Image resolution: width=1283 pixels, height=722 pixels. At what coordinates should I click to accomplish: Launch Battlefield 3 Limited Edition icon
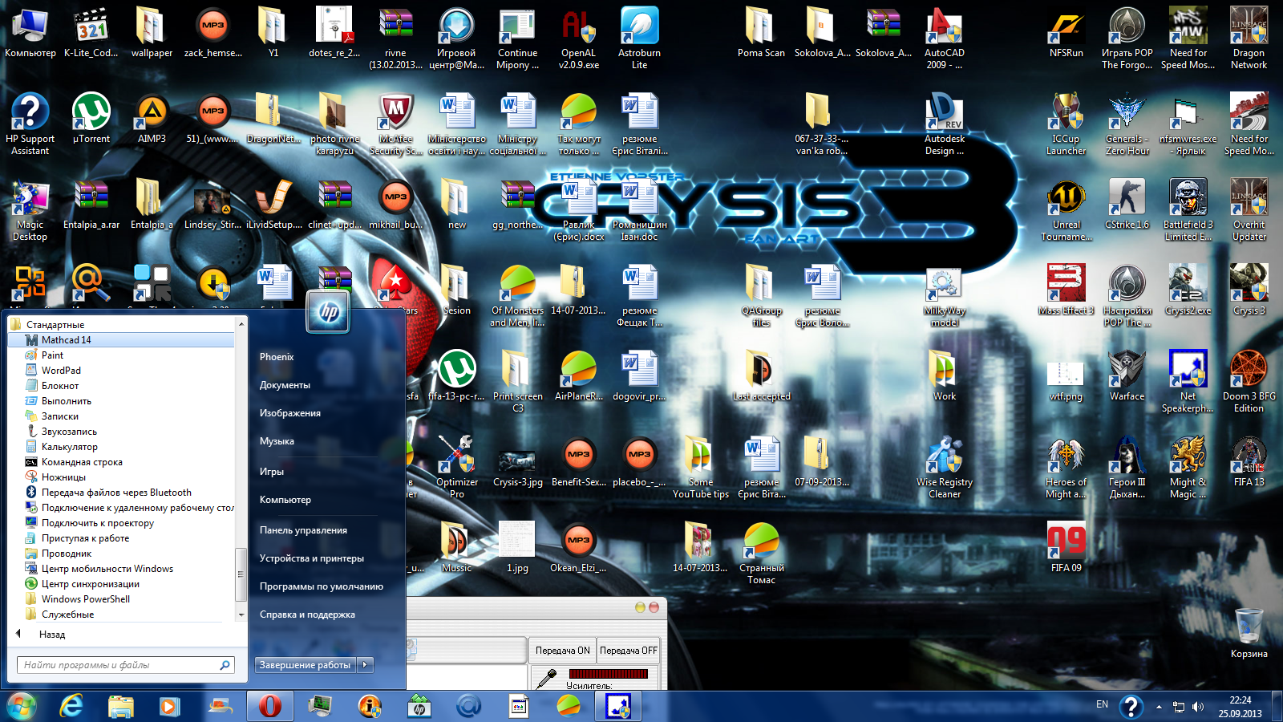(x=1188, y=209)
